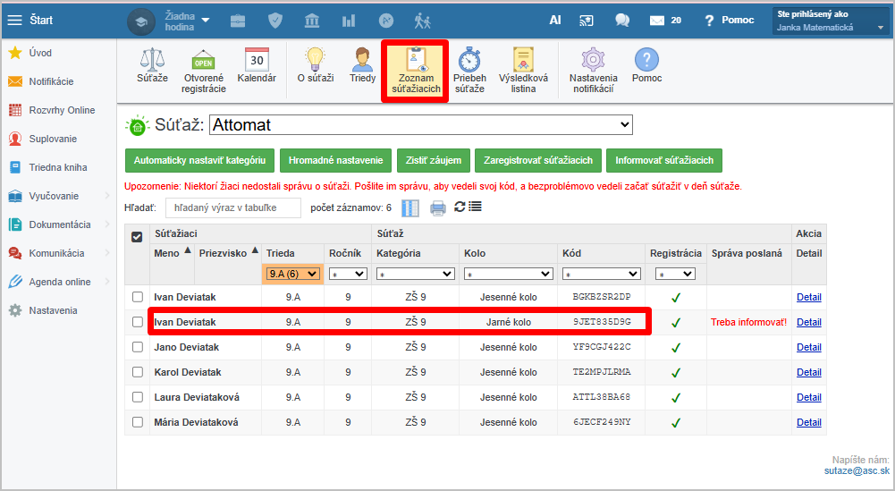
Task: Click the Triedy person icon
Action: pos(362,61)
